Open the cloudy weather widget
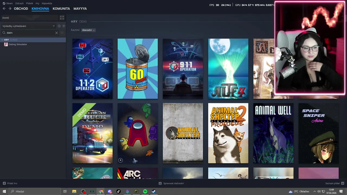The image size is (347, 195). (299, 191)
